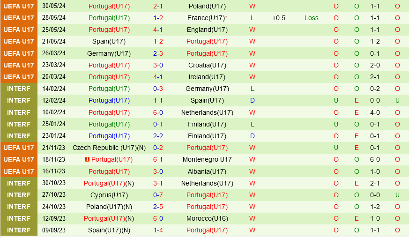Screen dimensions: 409x238
Task: Open Ireland(U17) team page link
Action: click(x=207, y=77)
